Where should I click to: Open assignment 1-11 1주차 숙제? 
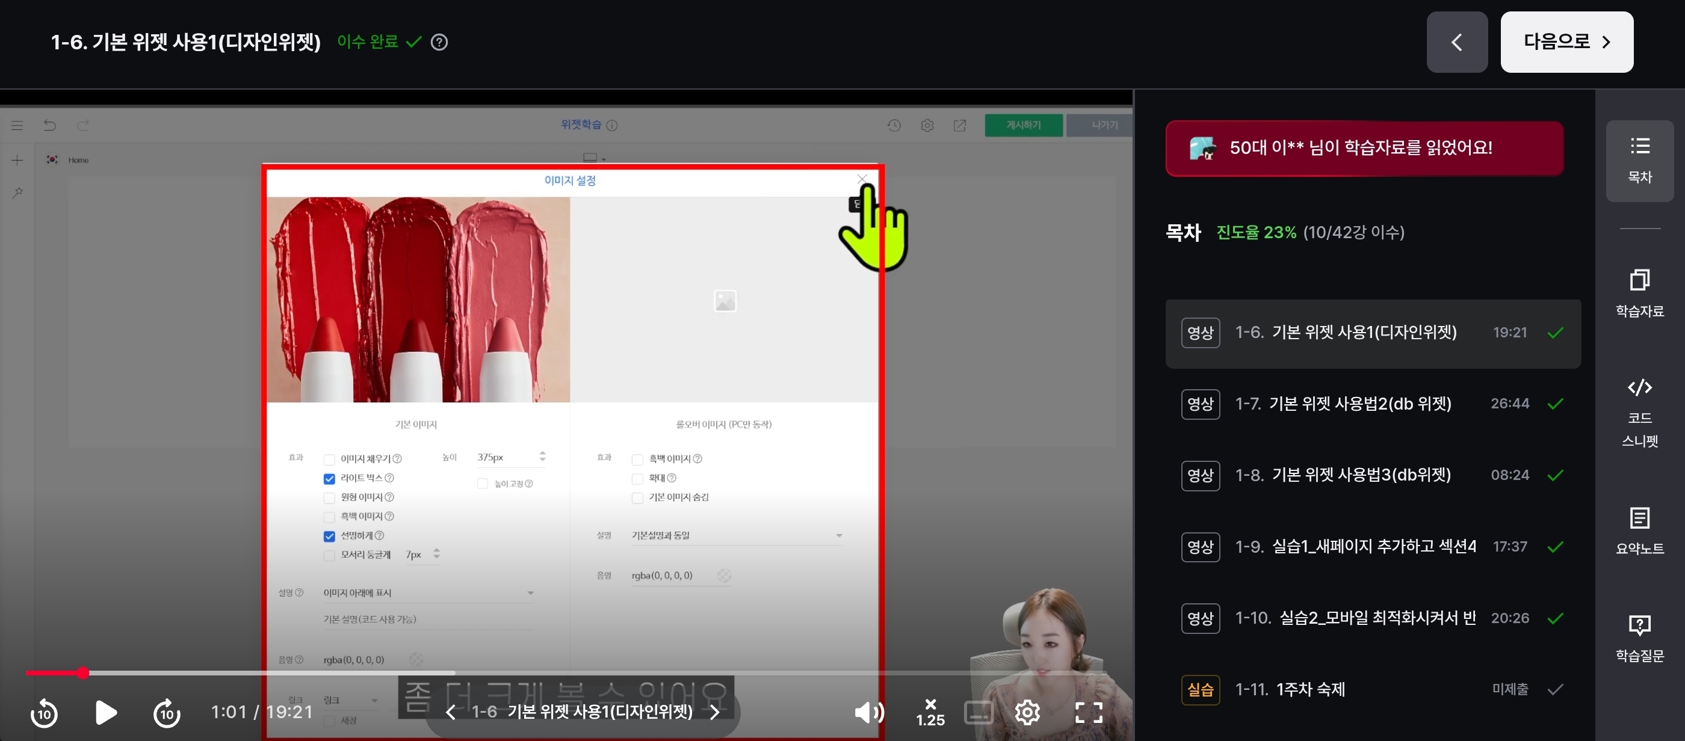pos(1373,689)
